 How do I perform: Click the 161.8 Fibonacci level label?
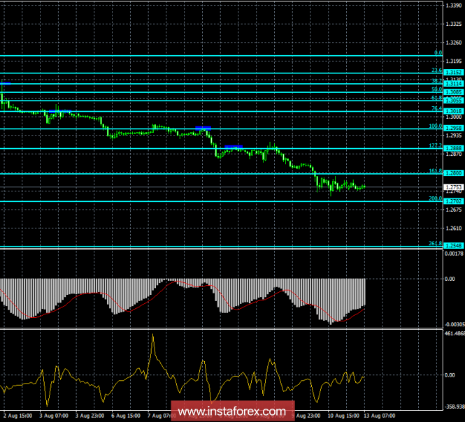(435, 170)
